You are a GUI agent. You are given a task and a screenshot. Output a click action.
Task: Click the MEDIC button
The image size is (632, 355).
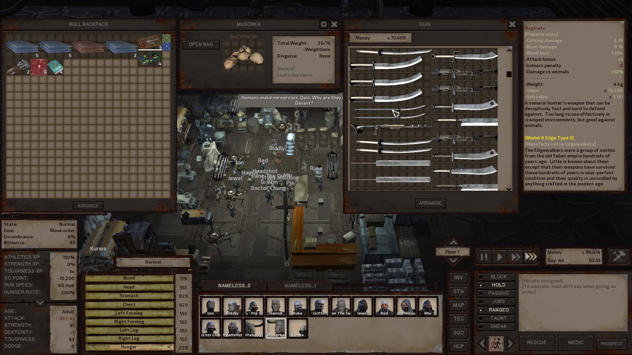point(575,343)
